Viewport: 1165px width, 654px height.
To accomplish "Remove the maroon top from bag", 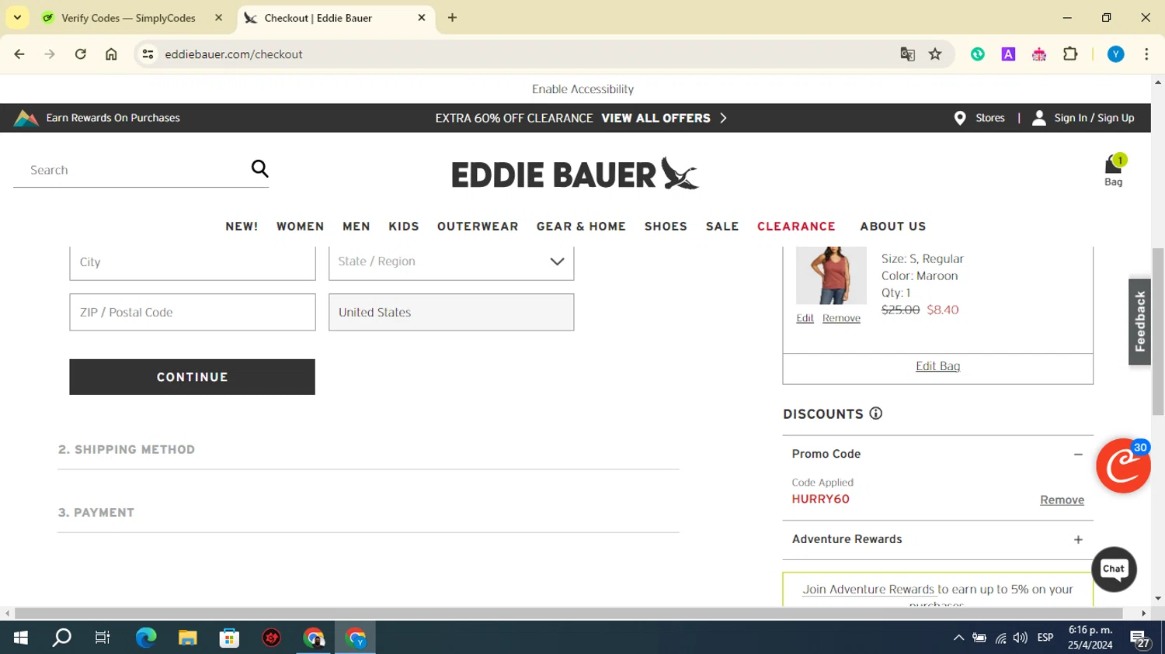I will 841,318.
